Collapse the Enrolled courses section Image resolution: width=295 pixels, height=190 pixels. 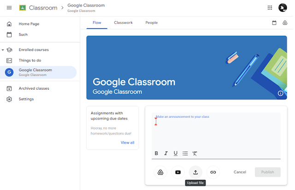point(3,50)
